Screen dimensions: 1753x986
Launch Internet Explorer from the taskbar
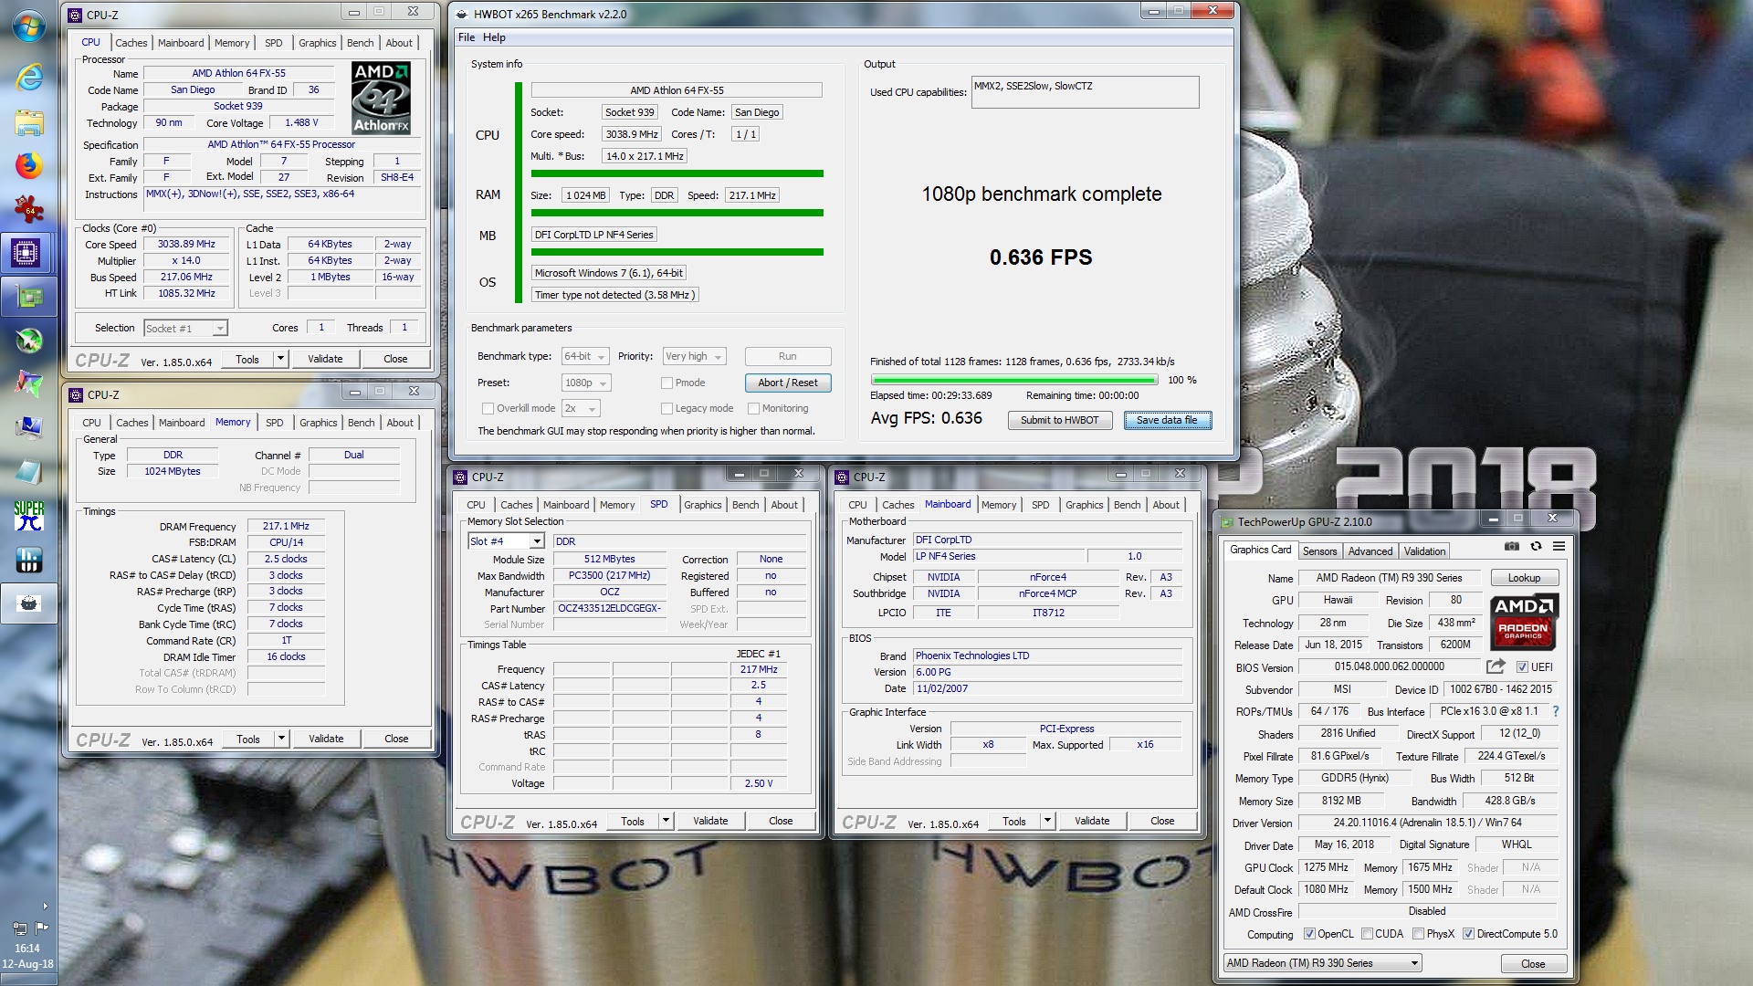[x=29, y=77]
